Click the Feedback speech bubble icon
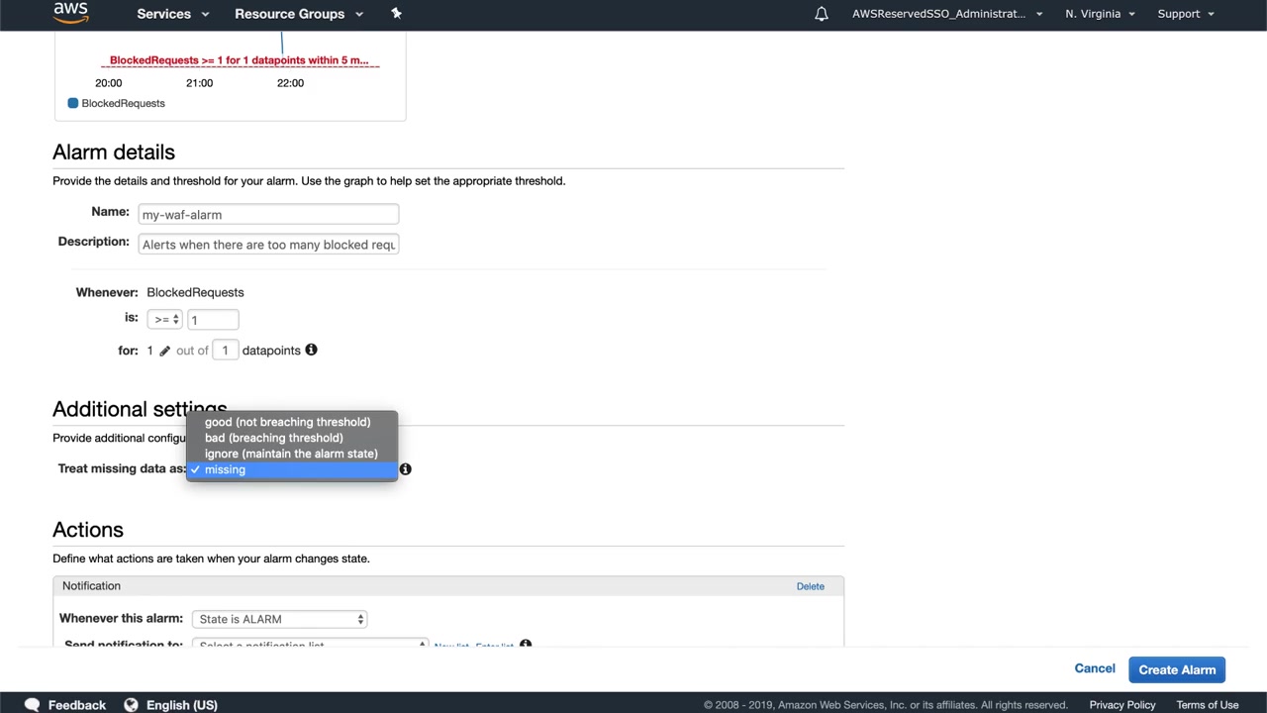The width and height of the screenshot is (1267, 713). pyautogui.click(x=32, y=704)
